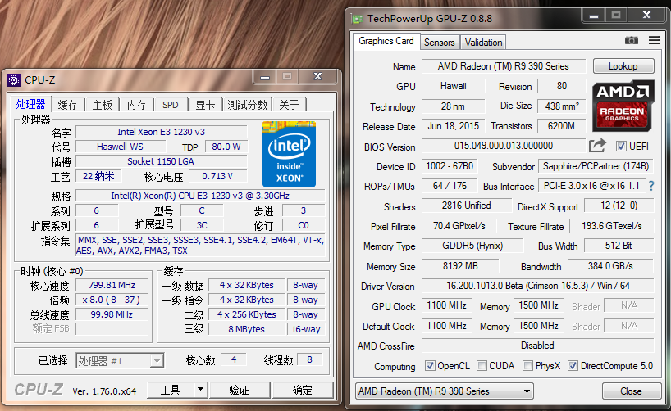Click the 核心速度 799.81 MHz value

pyautogui.click(x=112, y=285)
